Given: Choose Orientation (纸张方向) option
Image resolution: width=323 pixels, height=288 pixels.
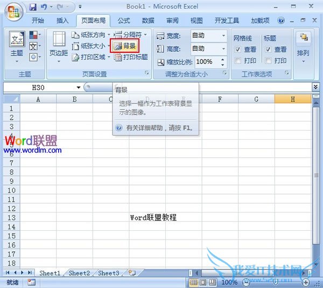Looking at the screenshot, I should (x=90, y=35).
